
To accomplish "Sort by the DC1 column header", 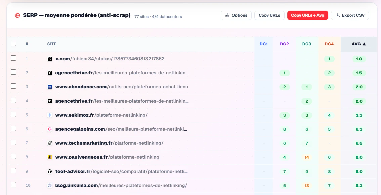I will point(264,44).
